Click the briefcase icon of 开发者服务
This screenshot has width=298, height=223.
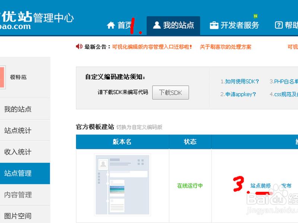[214, 25]
